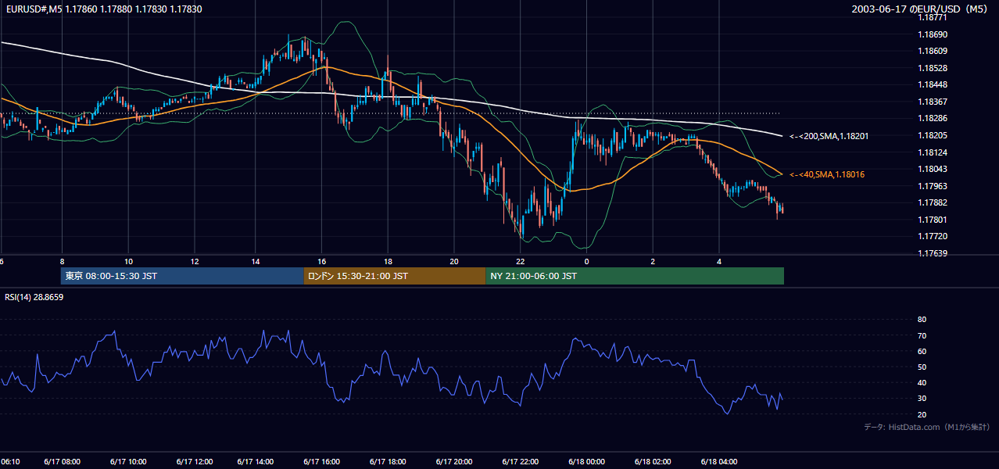Select the London 15:30-21:00 JST session bar
This screenshot has height=469, width=999.
point(395,276)
